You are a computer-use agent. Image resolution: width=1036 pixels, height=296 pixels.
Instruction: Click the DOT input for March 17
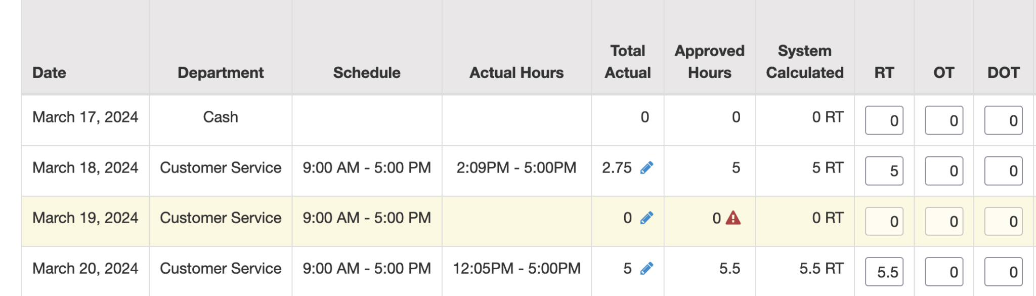(1003, 120)
